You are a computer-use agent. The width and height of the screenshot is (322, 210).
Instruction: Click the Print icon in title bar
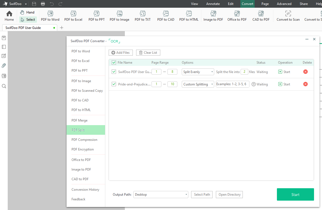click(x=43, y=4)
